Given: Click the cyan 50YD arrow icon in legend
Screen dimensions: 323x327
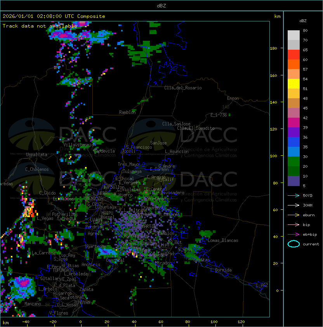Looking at the screenshot, I should pyautogui.click(x=293, y=195).
